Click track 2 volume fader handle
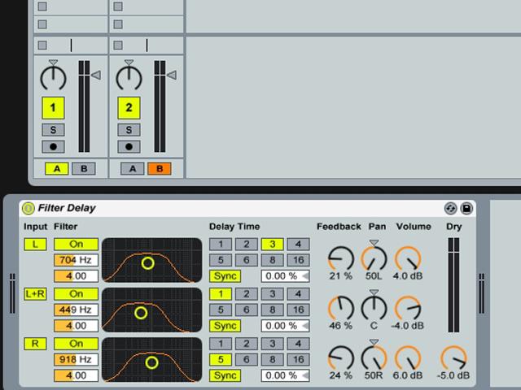Image resolution: width=521 pixels, height=390 pixels. [172, 75]
